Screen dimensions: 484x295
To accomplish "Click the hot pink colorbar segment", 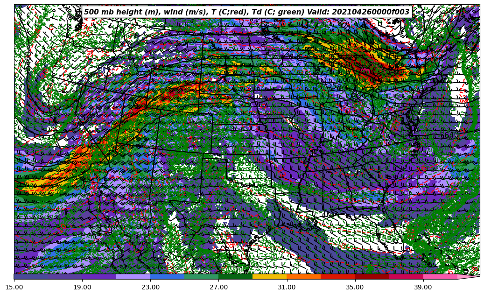I will [440, 276].
